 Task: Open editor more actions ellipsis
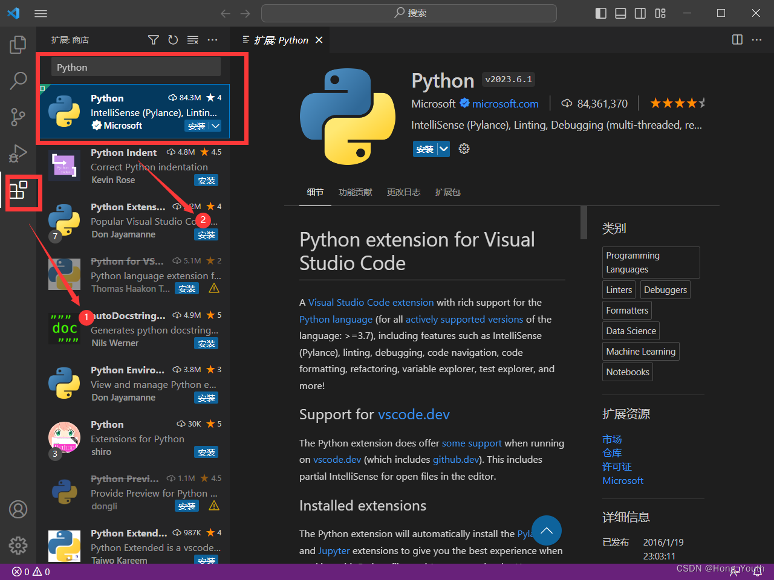point(756,40)
